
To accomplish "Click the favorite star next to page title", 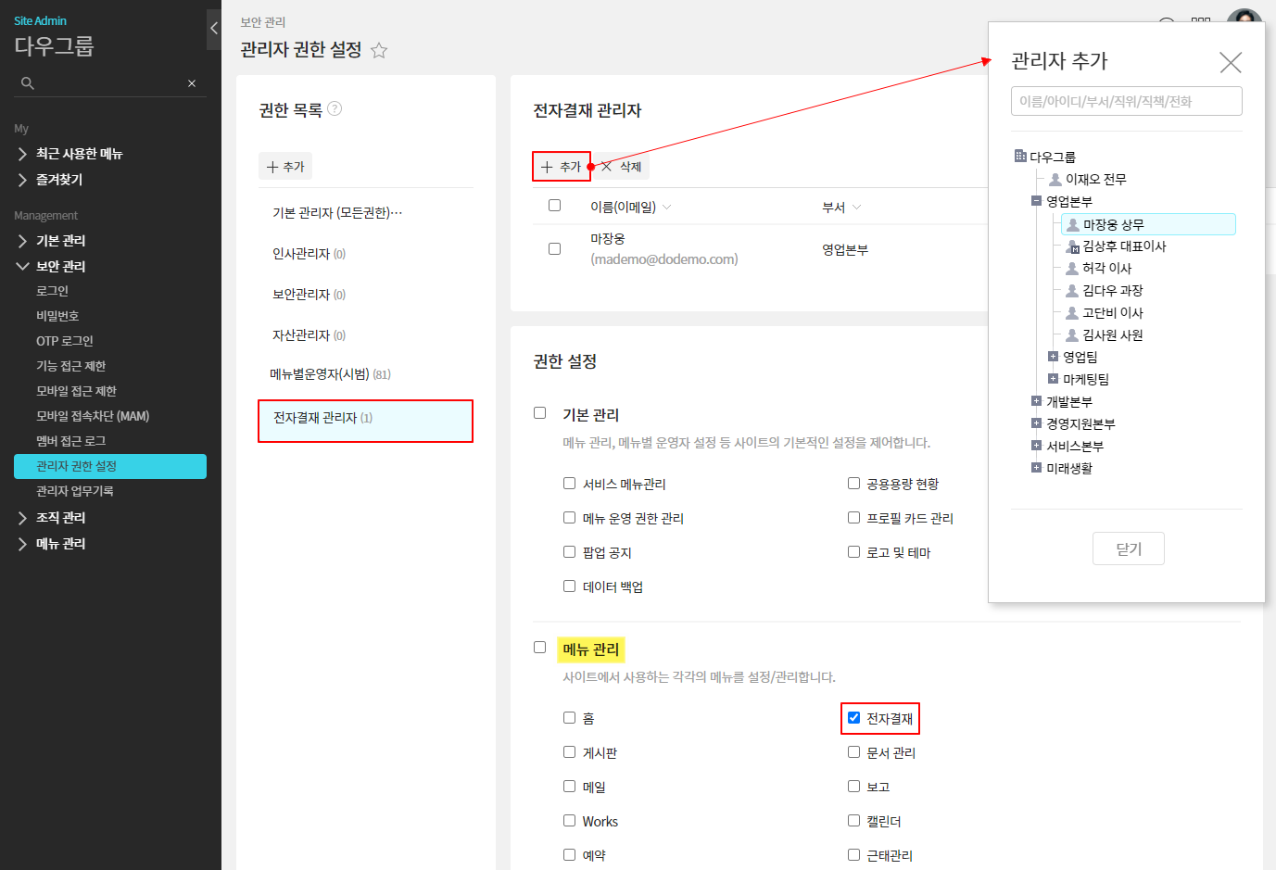I will point(379,51).
